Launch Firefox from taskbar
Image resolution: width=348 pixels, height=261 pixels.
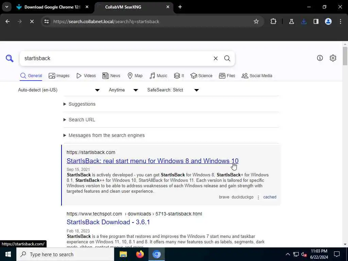pyautogui.click(x=140, y=254)
